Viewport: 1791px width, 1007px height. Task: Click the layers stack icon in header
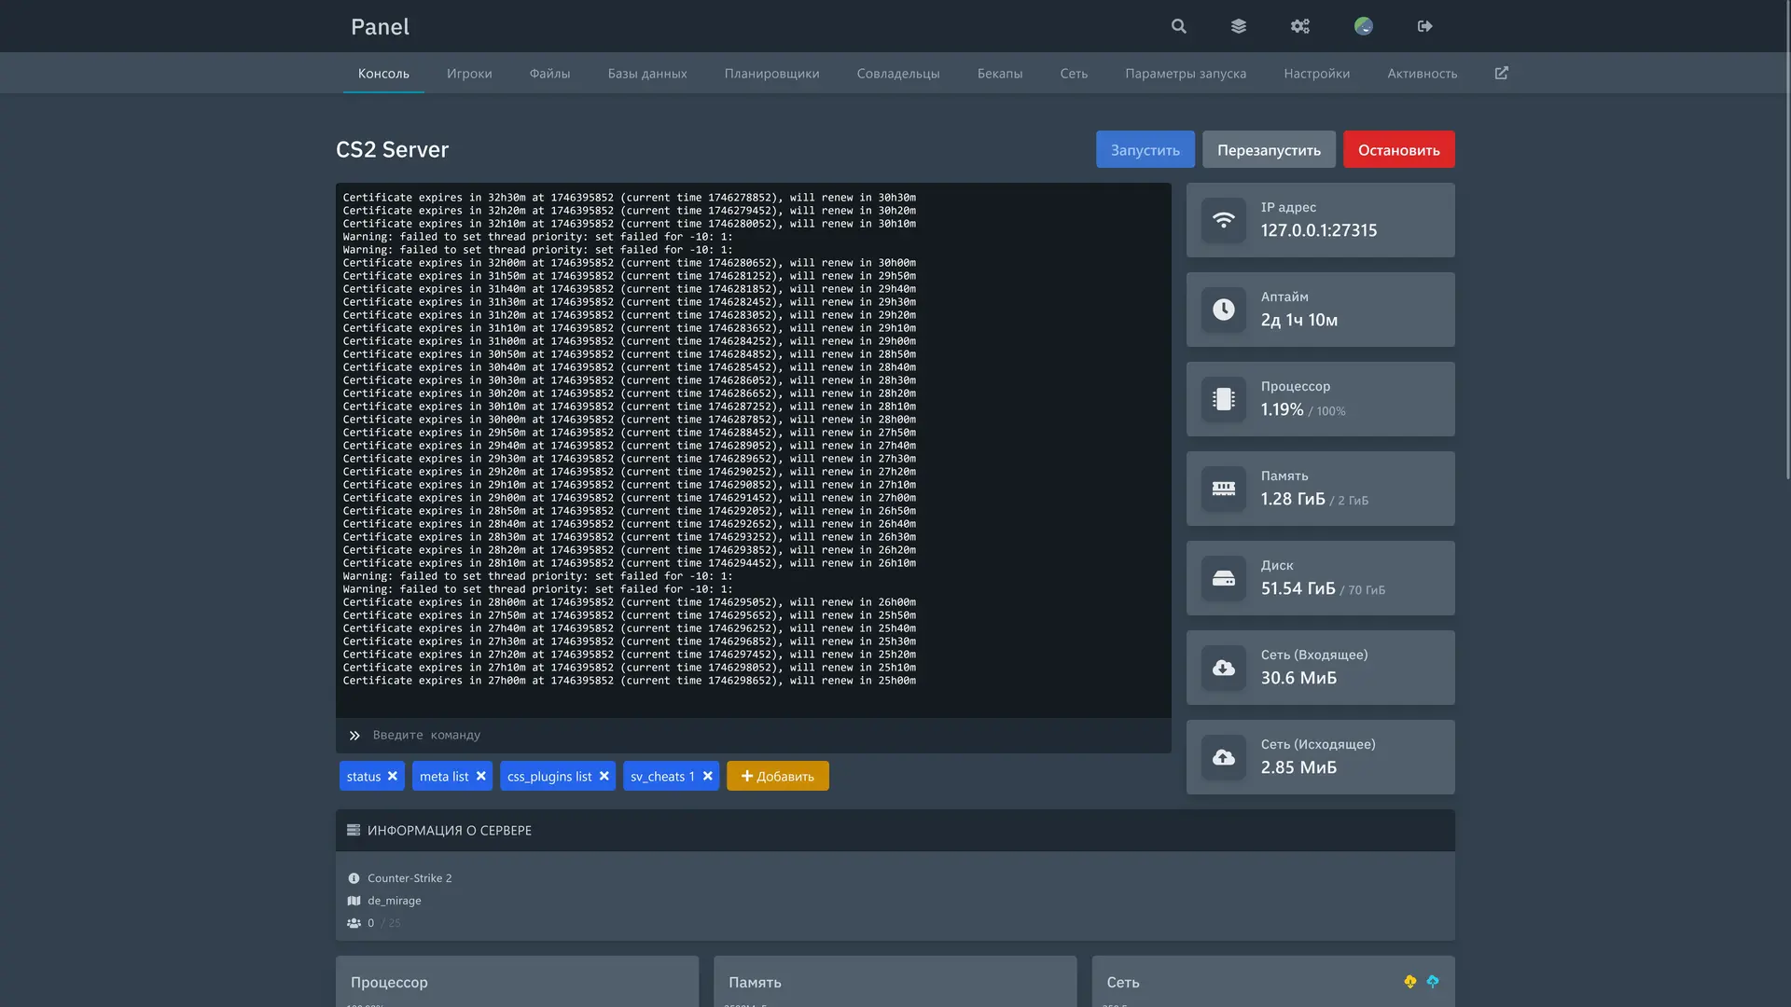click(x=1239, y=26)
